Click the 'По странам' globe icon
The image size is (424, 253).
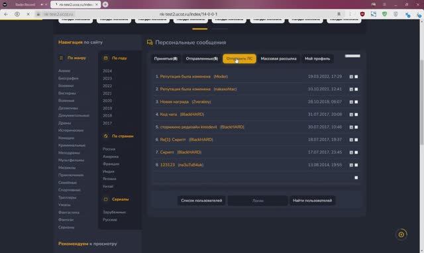[106, 136]
